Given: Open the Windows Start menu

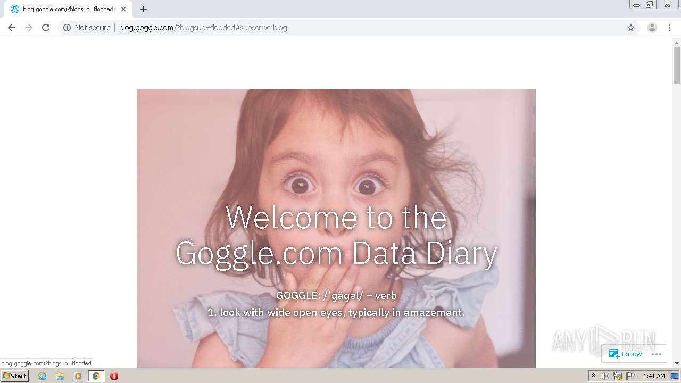Looking at the screenshot, I should (15, 376).
